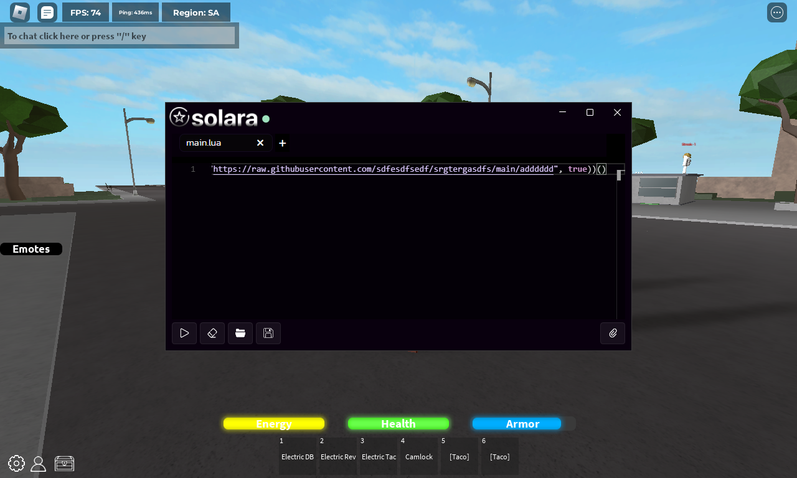Image resolution: width=797 pixels, height=478 pixels.
Task: Click the green Solara status dot
Action: [x=266, y=118]
